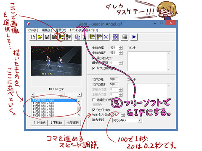The image size is (202, 151).
Task: Select the 41コマ 900 x 530 row
Action: tap(54, 103)
